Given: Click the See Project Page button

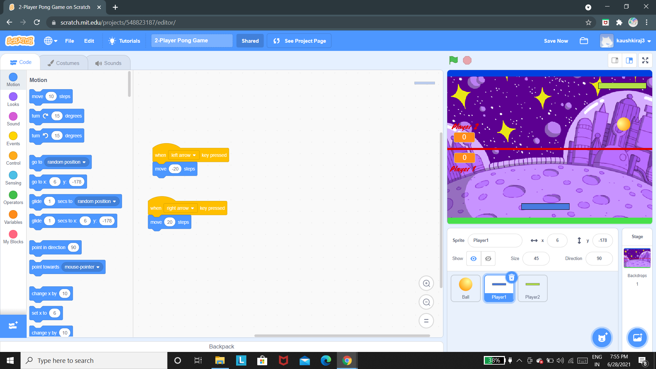Looking at the screenshot, I should (x=299, y=41).
